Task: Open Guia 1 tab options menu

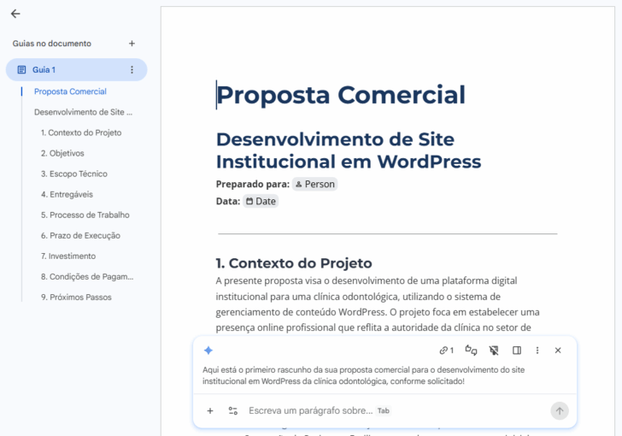Action: click(132, 70)
